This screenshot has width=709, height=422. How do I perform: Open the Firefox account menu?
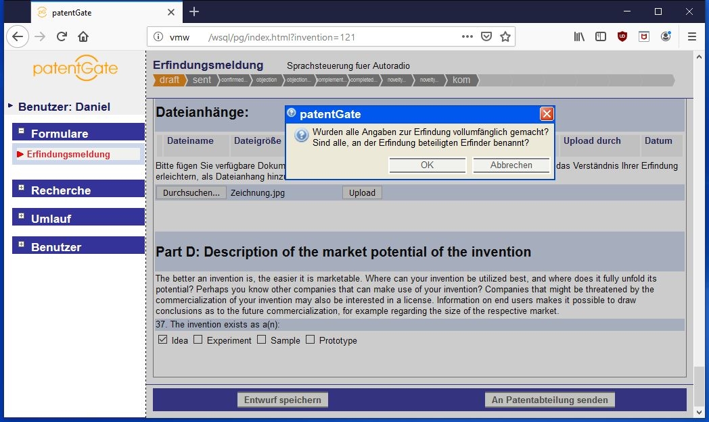pos(666,36)
